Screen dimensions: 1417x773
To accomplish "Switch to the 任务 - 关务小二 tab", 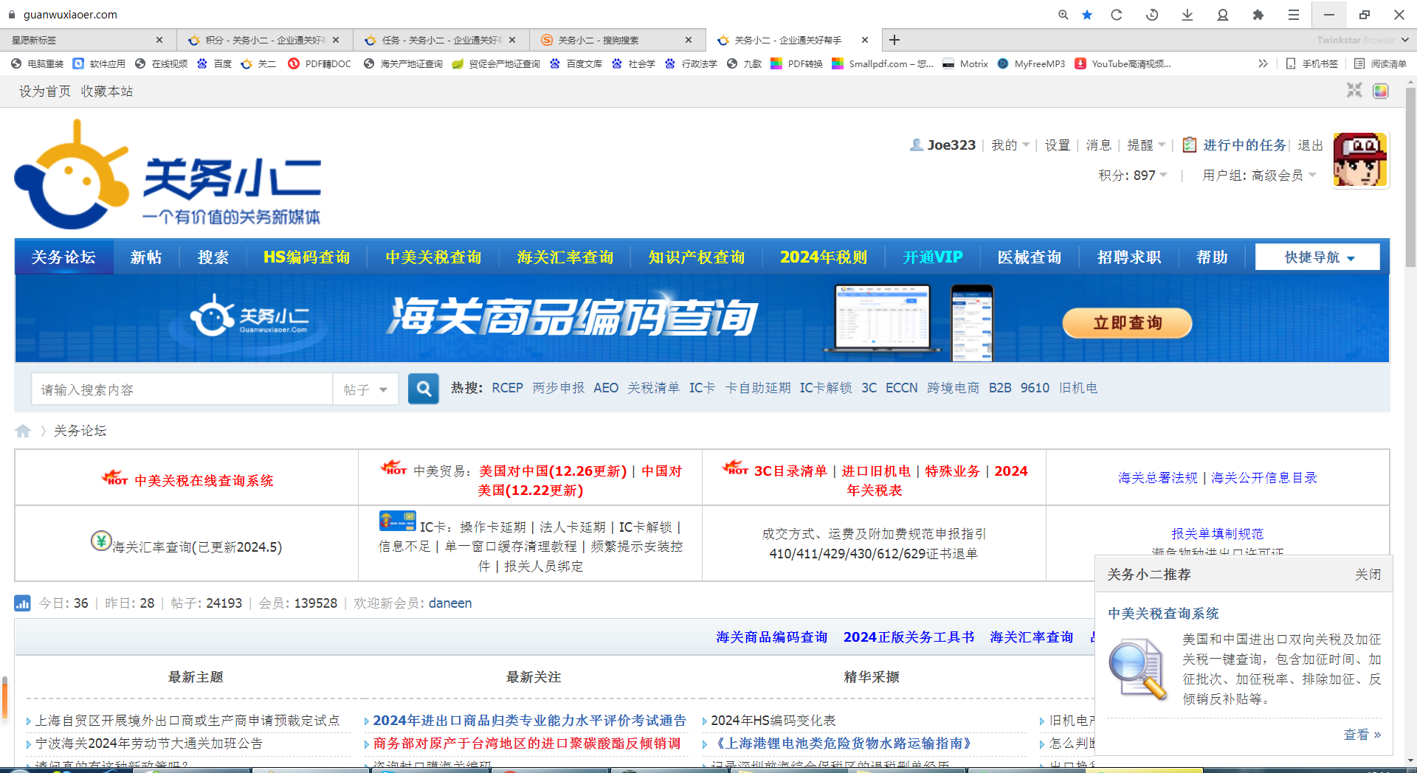I will coord(441,40).
